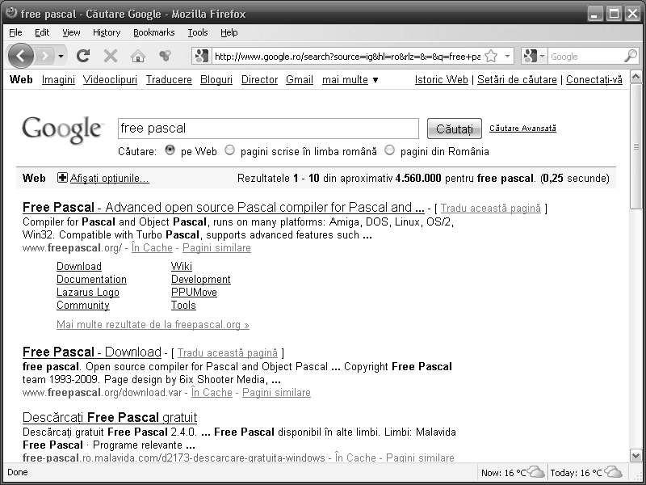Click the scrollbar down arrow
646x485 pixels.
click(x=636, y=456)
